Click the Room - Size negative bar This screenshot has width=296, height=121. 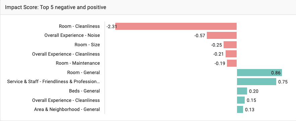[230, 45]
